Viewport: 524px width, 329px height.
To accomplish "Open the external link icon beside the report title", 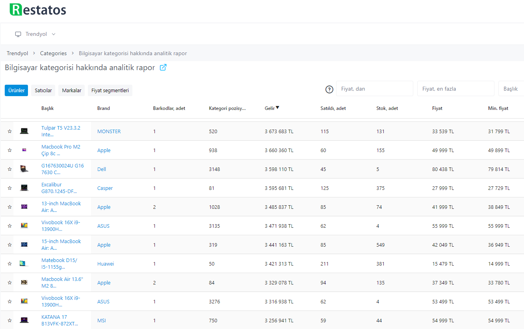I will [x=163, y=67].
